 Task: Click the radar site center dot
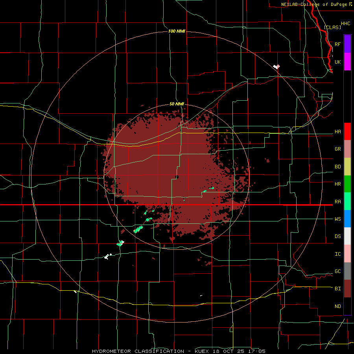coord(177,177)
